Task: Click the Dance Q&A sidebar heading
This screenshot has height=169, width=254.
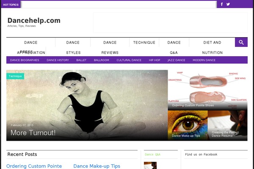Action: pos(152,155)
